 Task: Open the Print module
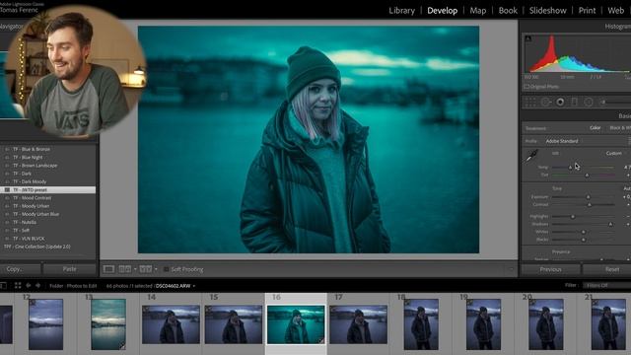point(587,11)
